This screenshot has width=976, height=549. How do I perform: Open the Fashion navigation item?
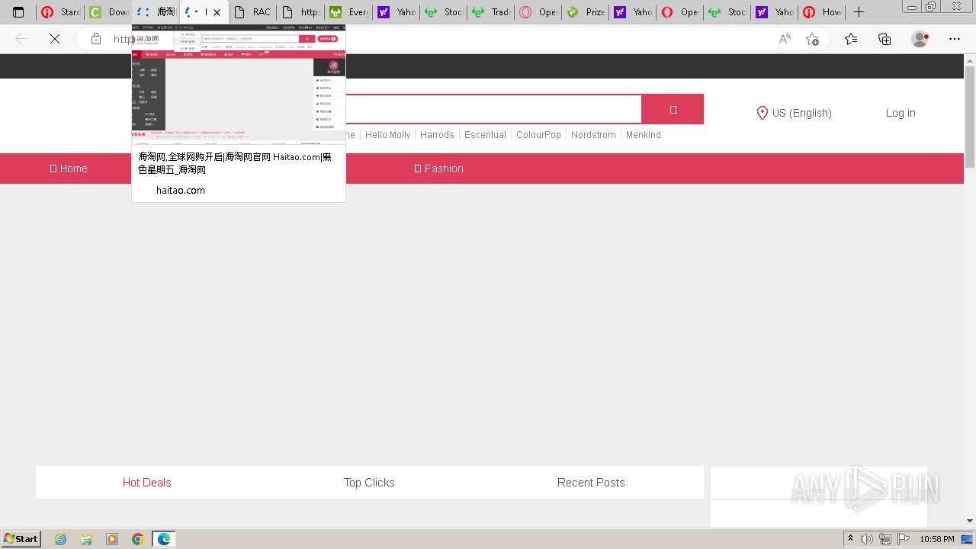click(438, 169)
